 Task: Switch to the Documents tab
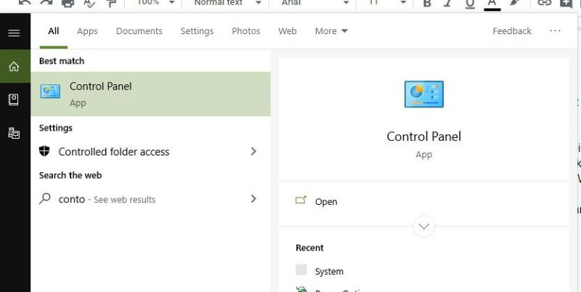click(139, 31)
